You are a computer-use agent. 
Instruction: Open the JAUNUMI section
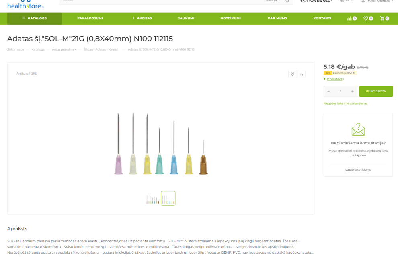tap(186, 18)
